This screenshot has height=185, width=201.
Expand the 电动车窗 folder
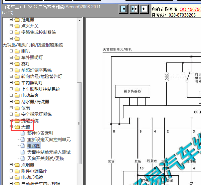pyautogui.click(x=11, y=95)
